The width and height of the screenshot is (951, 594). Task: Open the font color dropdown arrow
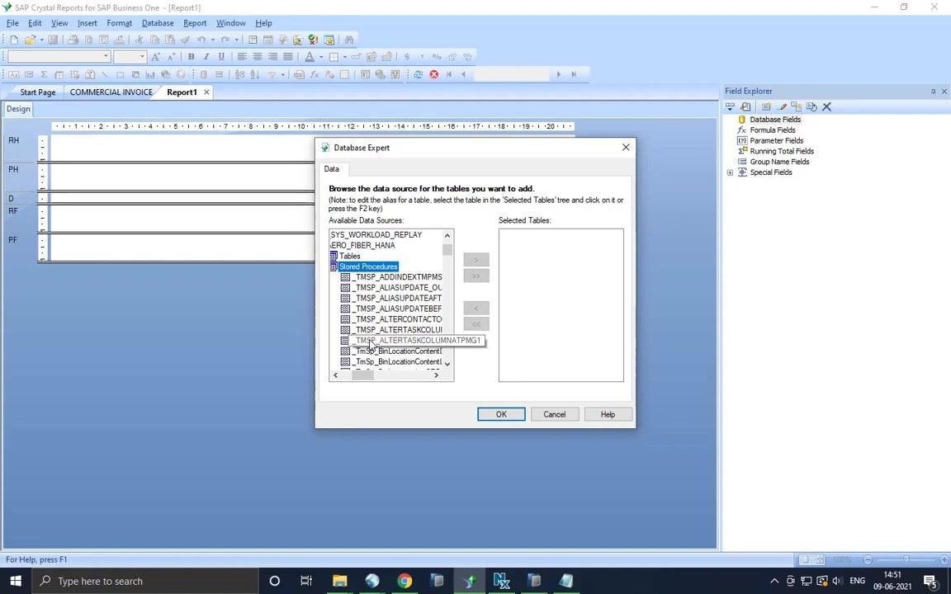[321, 57]
